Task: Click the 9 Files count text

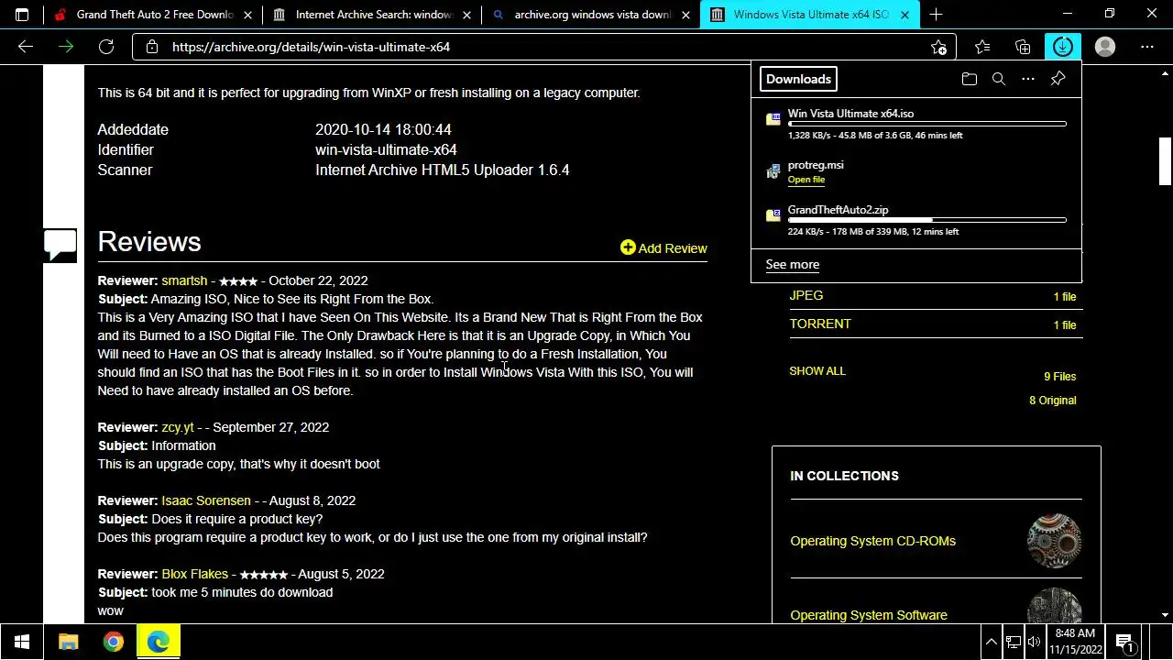Action: tap(1059, 377)
